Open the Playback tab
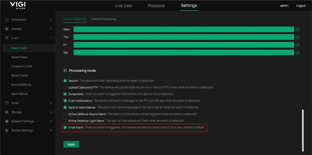This screenshot has height=155, width=312. point(156,6)
